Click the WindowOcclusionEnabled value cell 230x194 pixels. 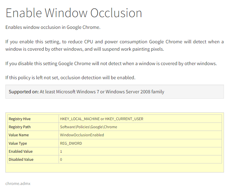point(82,135)
